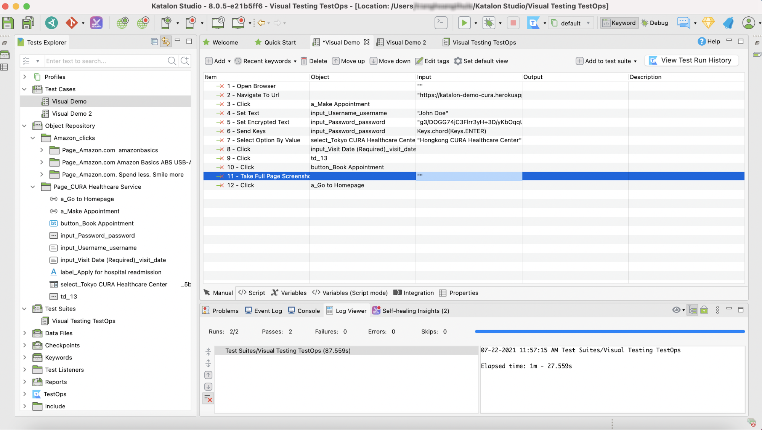Click the Link with Editor icon
This screenshot has height=430, width=762.
tap(166, 41)
